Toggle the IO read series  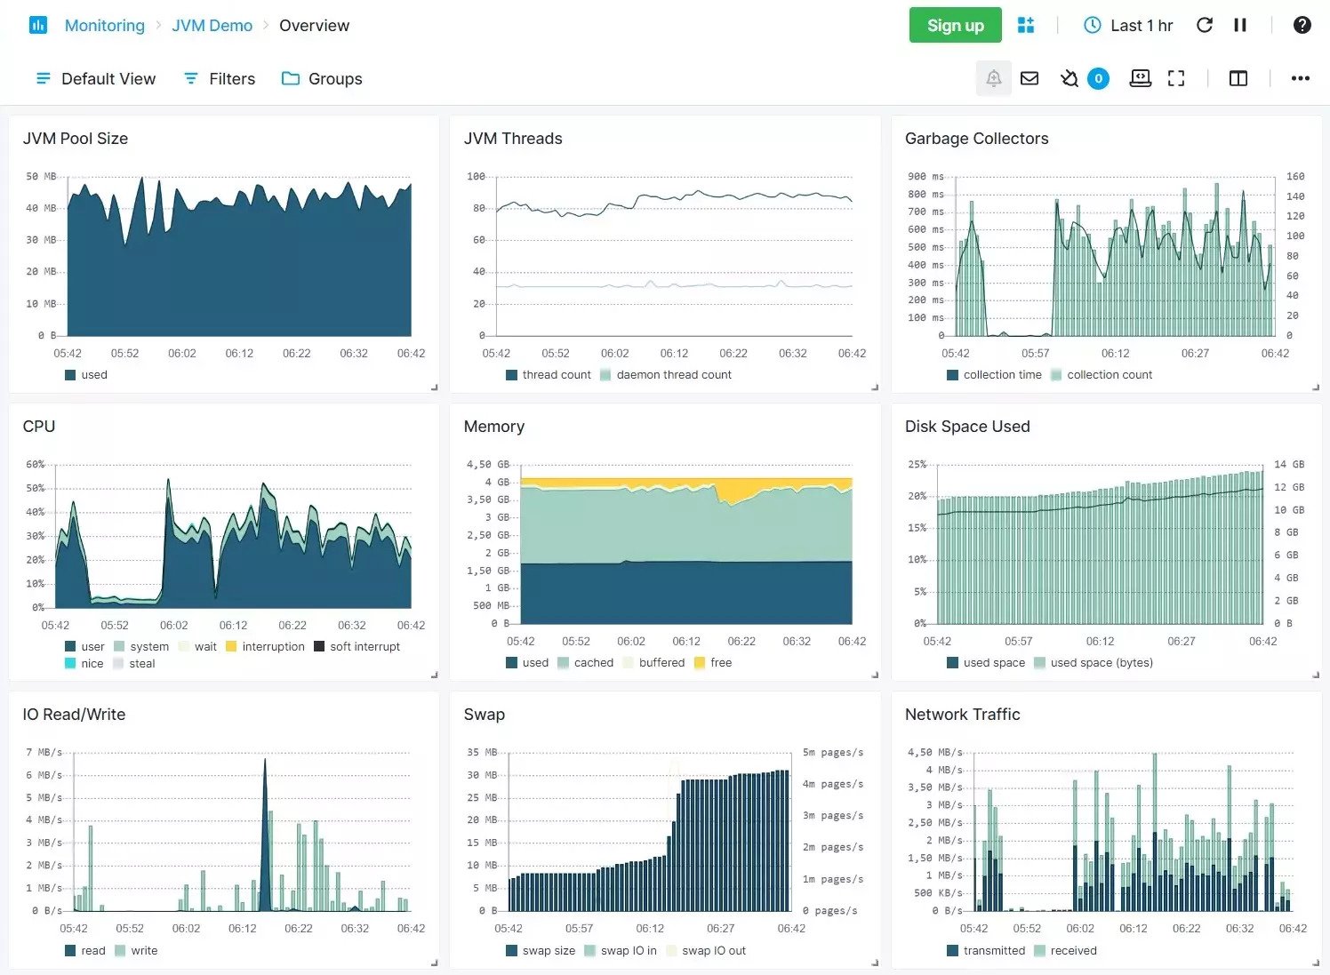coord(84,951)
